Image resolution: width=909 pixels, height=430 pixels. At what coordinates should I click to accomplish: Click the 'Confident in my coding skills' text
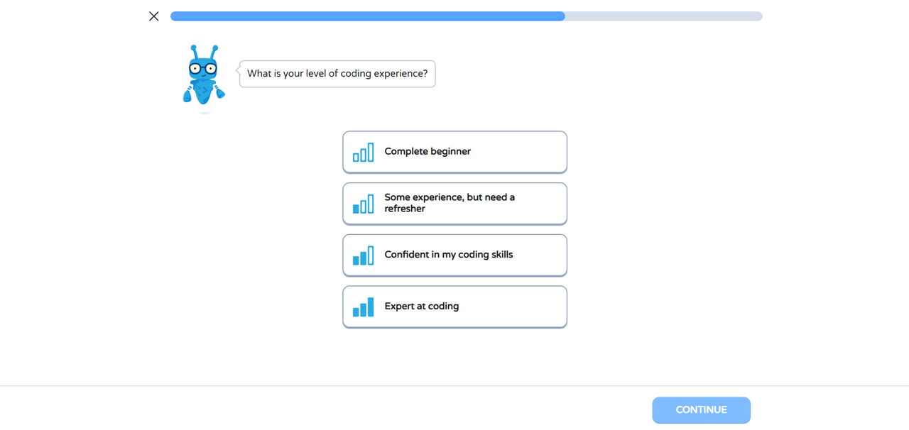449,254
